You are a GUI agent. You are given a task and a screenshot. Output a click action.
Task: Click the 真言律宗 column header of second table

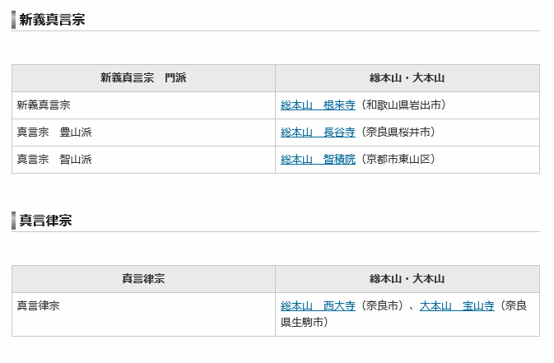(x=143, y=279)
